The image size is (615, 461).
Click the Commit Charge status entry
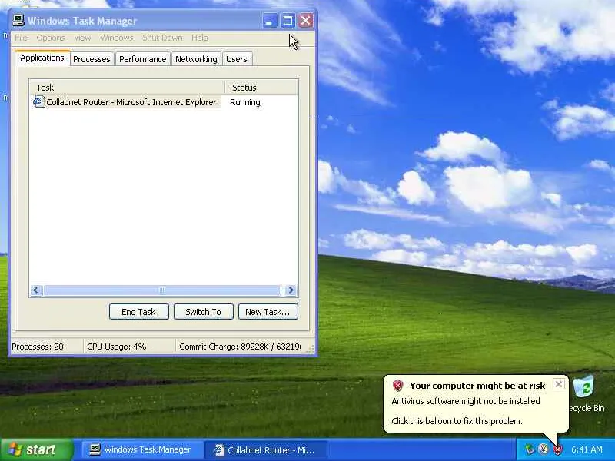tap(240, 347)
